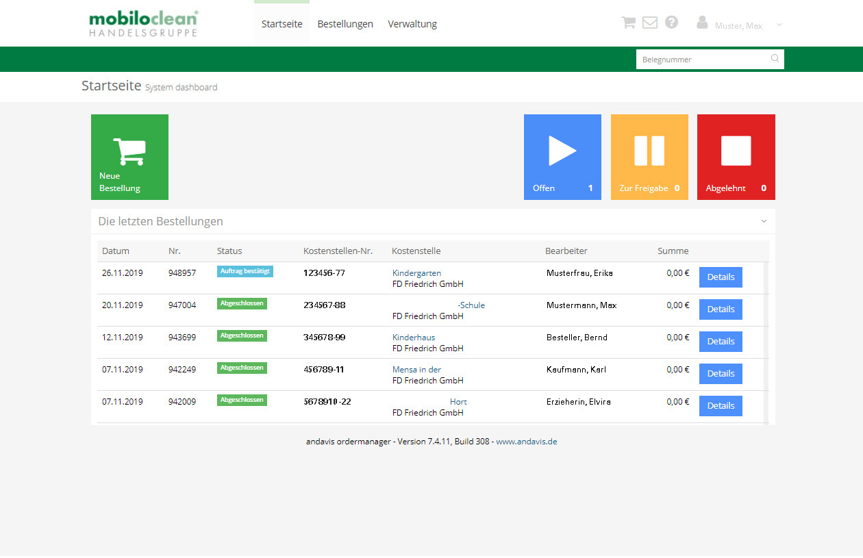Collapse the Die letzten Bestellungen panel
863x558 pixels.
tap(763, 220)
